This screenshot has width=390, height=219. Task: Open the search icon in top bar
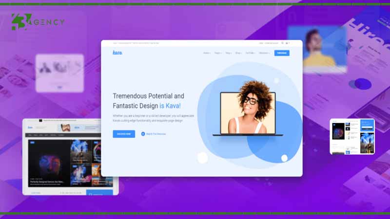(x=282, y=43)
